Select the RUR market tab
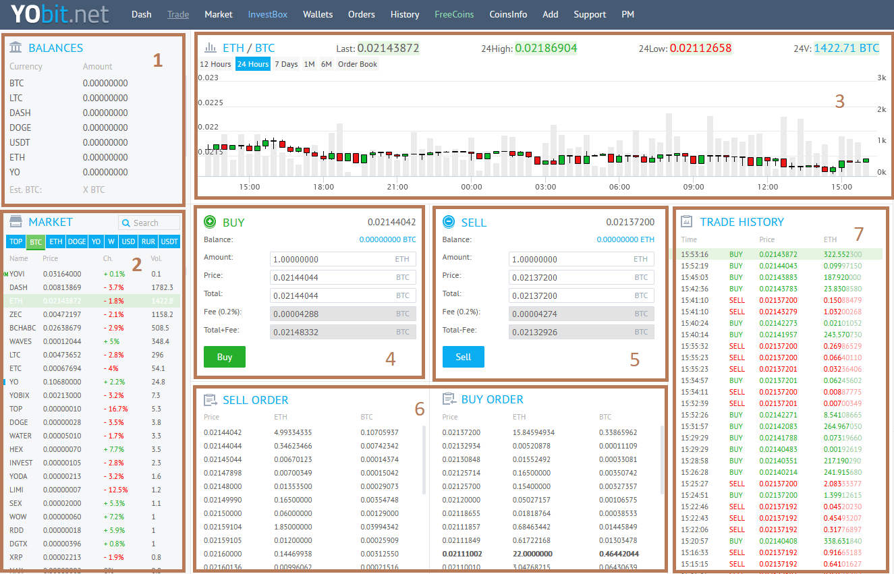Screen dimensions: 894x574 pyautogui.click(x=148, y=241)
